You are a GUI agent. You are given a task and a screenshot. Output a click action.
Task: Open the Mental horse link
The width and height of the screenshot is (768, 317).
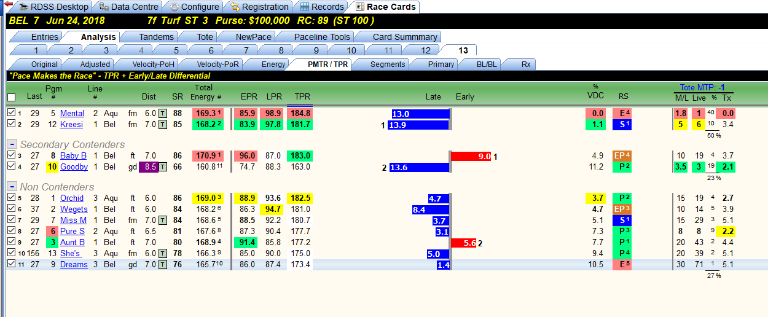pos(72,114)
